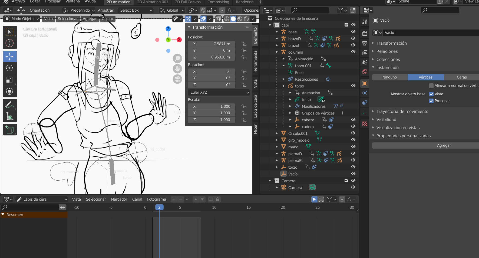Click the viewport zoom magnifier gizmo

click(177, 58)
